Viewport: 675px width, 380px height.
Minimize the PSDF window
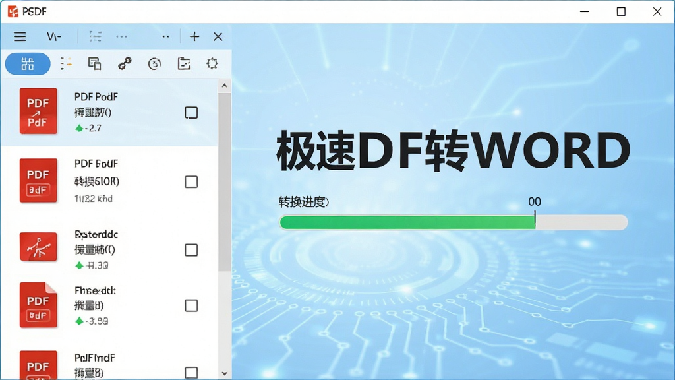pyautogui.click(x=584, y=12)
